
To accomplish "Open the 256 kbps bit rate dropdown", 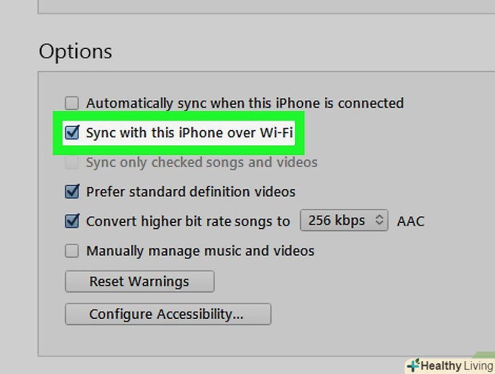I will coord(344,221).
